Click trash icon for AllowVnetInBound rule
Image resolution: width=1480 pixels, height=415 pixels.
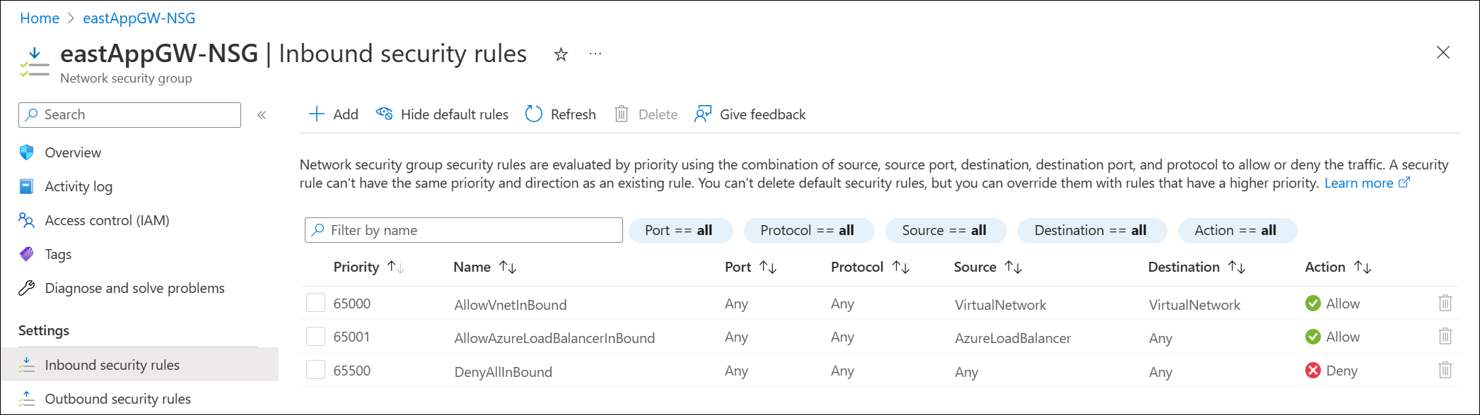click(1445, 303)
